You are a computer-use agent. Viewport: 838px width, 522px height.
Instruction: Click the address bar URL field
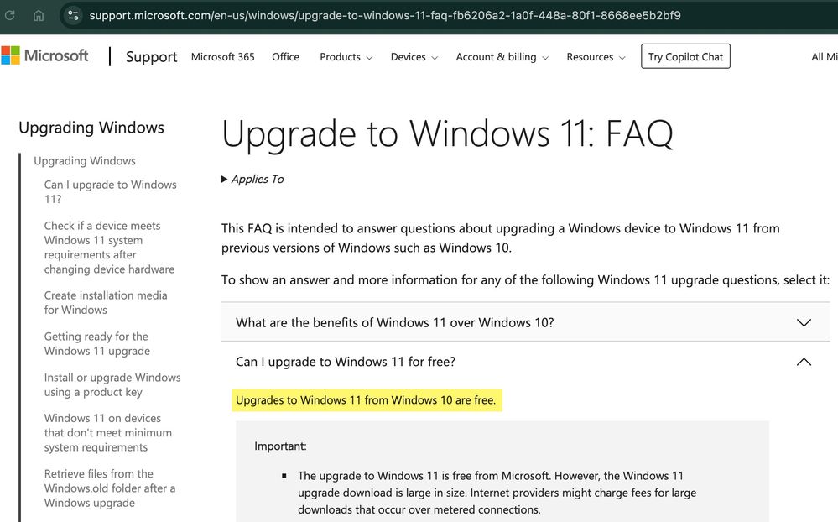pyautogui.click(x=385, y=15)
